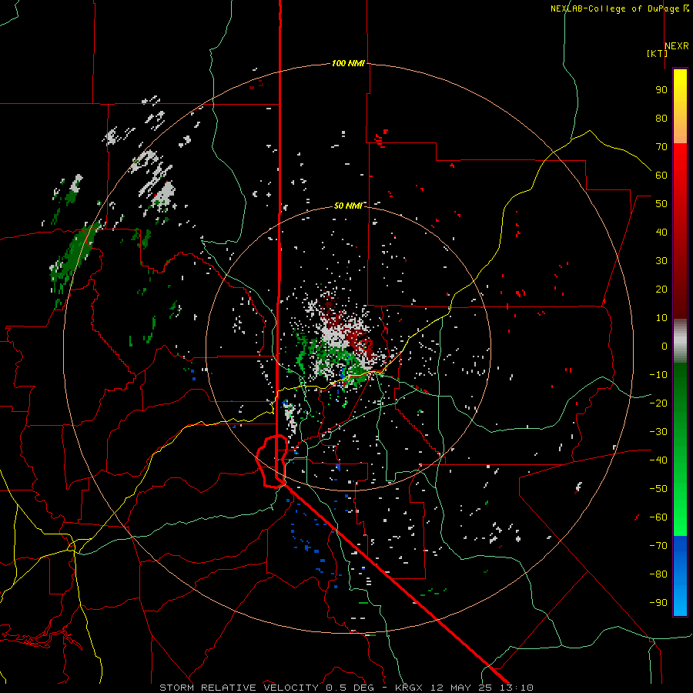Click the [KT] units label

coord(658,53)
